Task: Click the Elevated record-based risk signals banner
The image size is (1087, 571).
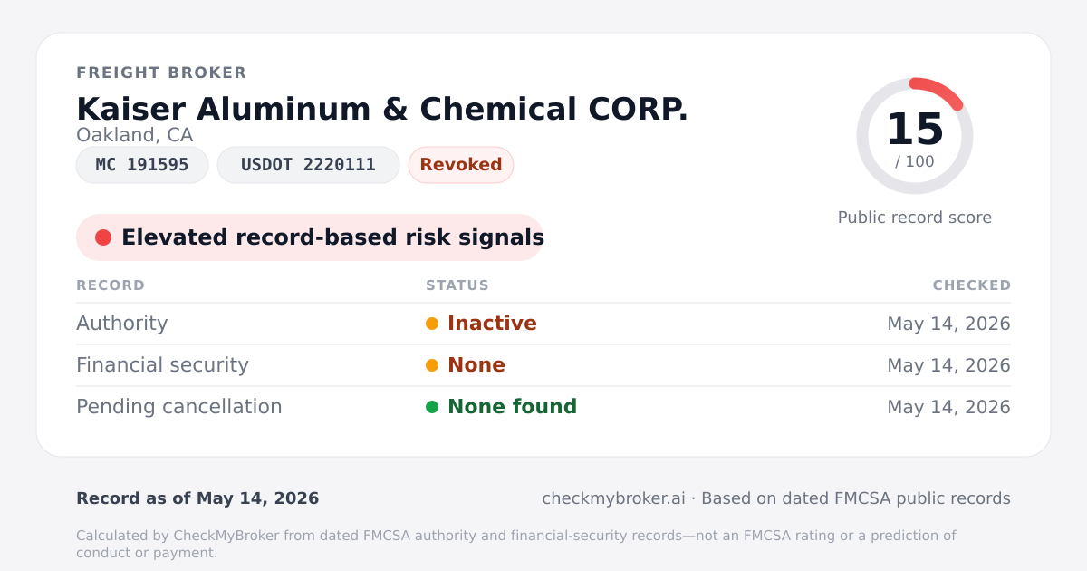Action: click(x=310, y=237)
